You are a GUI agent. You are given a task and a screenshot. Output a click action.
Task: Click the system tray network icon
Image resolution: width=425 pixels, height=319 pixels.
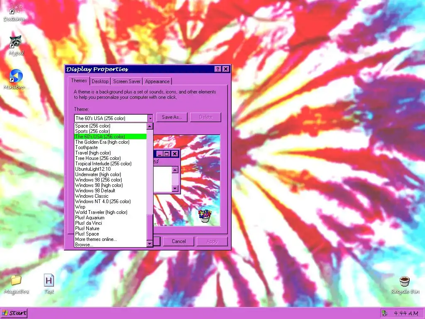pos(384,313)
